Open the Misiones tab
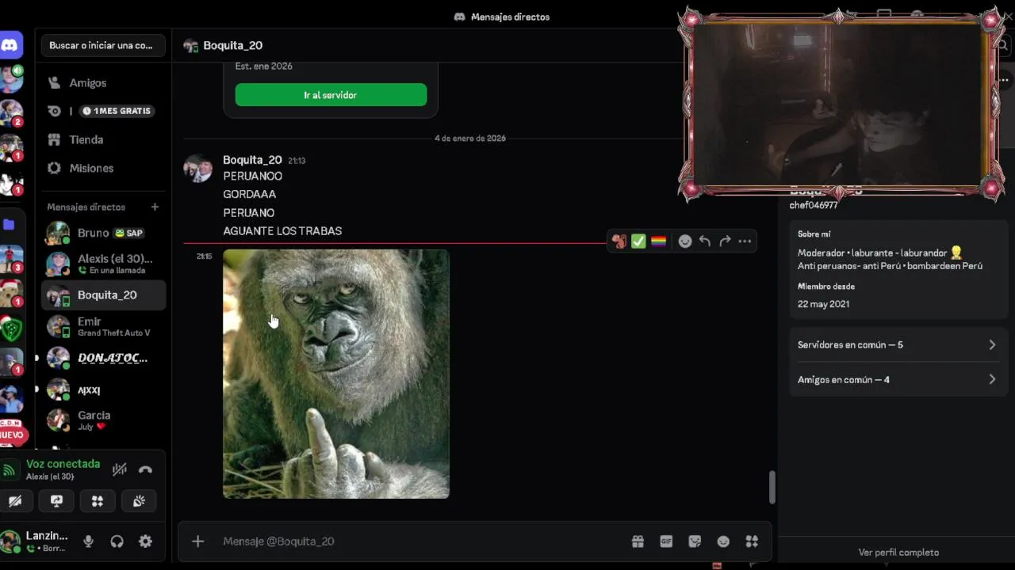This screenshot has width=1015, height=570. [103, 168]
